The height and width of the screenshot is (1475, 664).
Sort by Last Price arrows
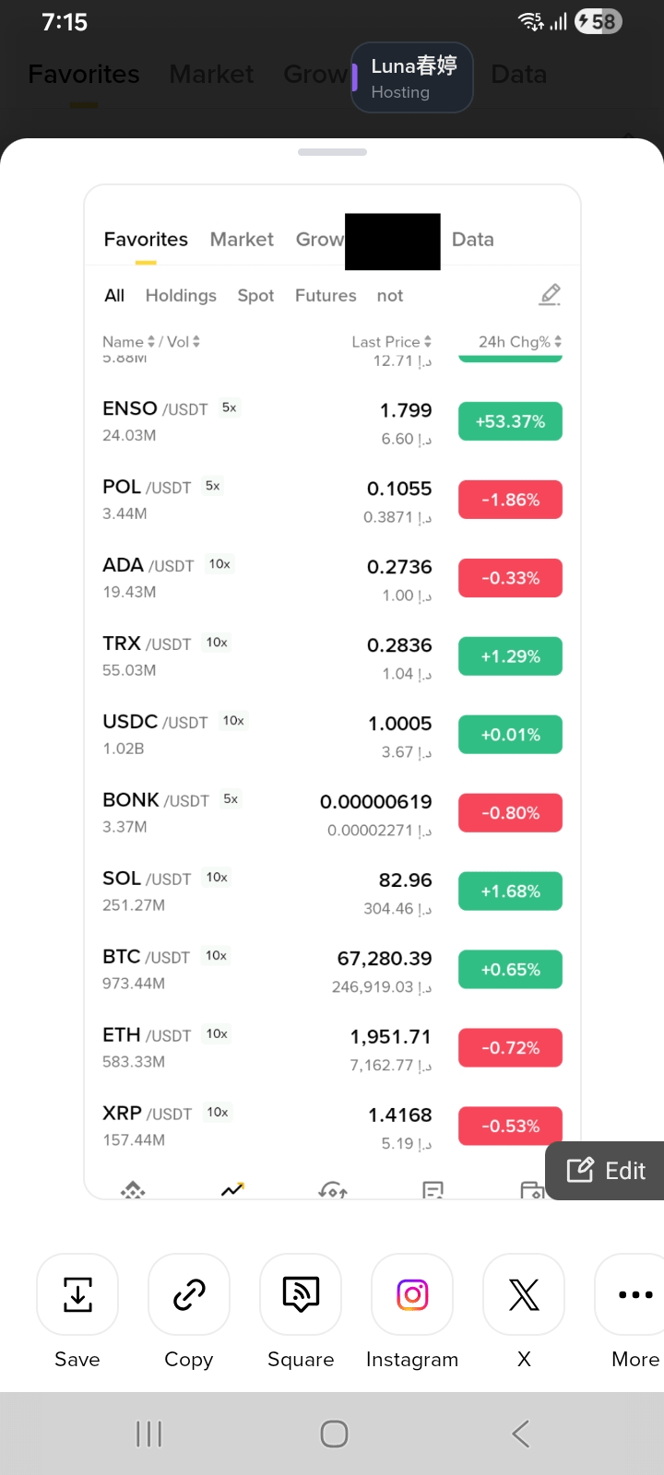click(428, 342)
